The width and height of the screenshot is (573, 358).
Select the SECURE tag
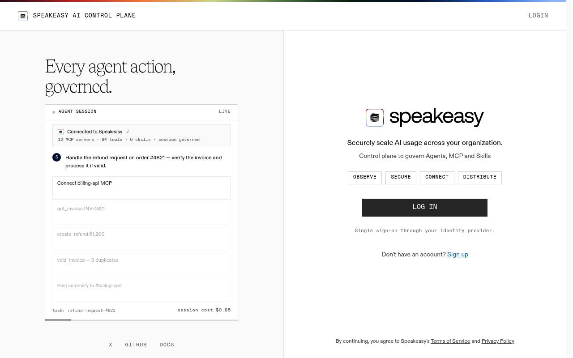pos(401,178)
